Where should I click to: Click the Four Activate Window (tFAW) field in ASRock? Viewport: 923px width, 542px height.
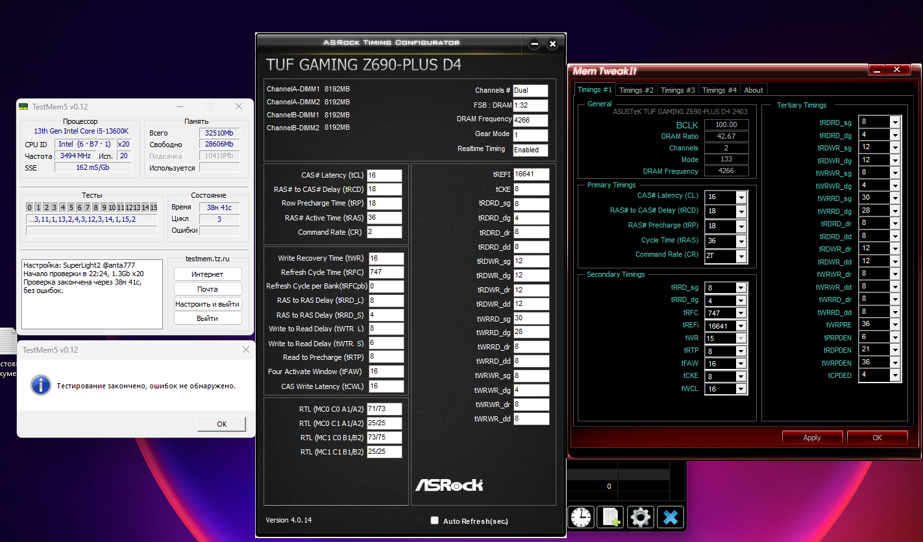pyautogui.click(x=386, y=371)
